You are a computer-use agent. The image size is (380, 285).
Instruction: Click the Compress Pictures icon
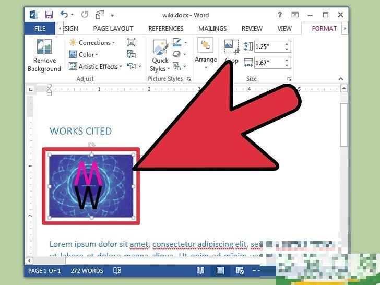(132, 42)
